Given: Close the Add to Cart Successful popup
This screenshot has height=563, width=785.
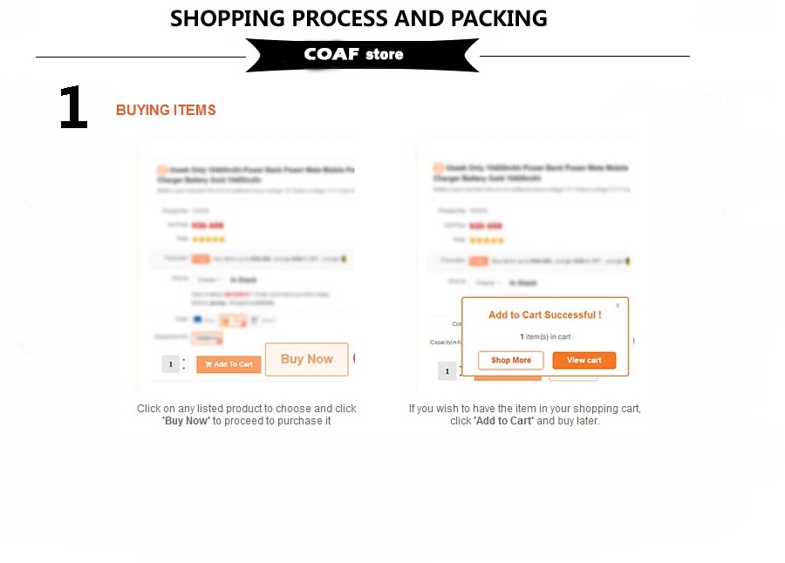Looking at the screenshot, I should [618, 305].
